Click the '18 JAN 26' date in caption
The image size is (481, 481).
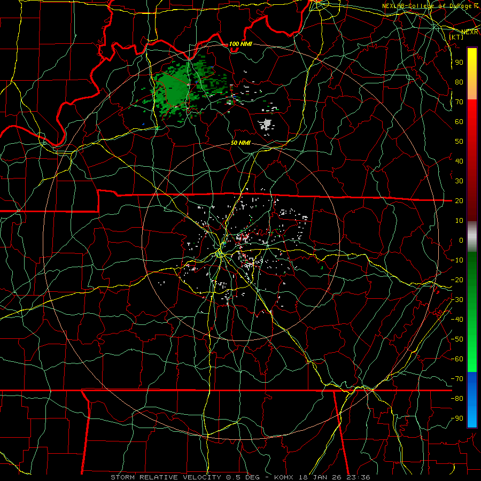pyautogui.click(x=321, y=477)
